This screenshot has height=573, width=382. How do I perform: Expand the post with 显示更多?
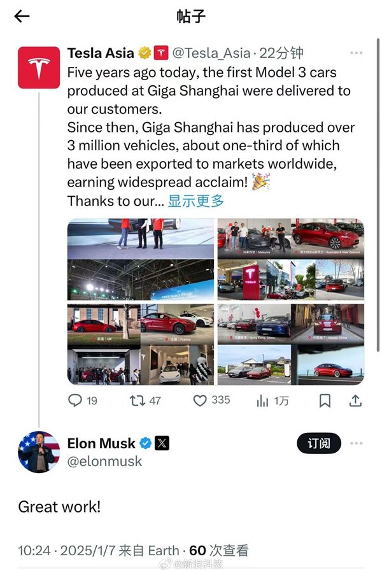coord(196,201)
